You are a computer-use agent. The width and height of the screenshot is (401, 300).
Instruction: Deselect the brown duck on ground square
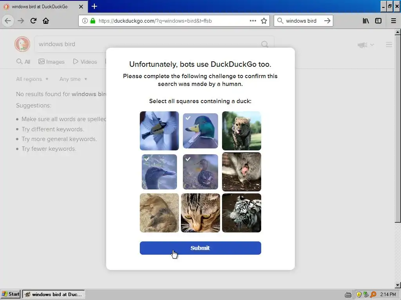200,172
